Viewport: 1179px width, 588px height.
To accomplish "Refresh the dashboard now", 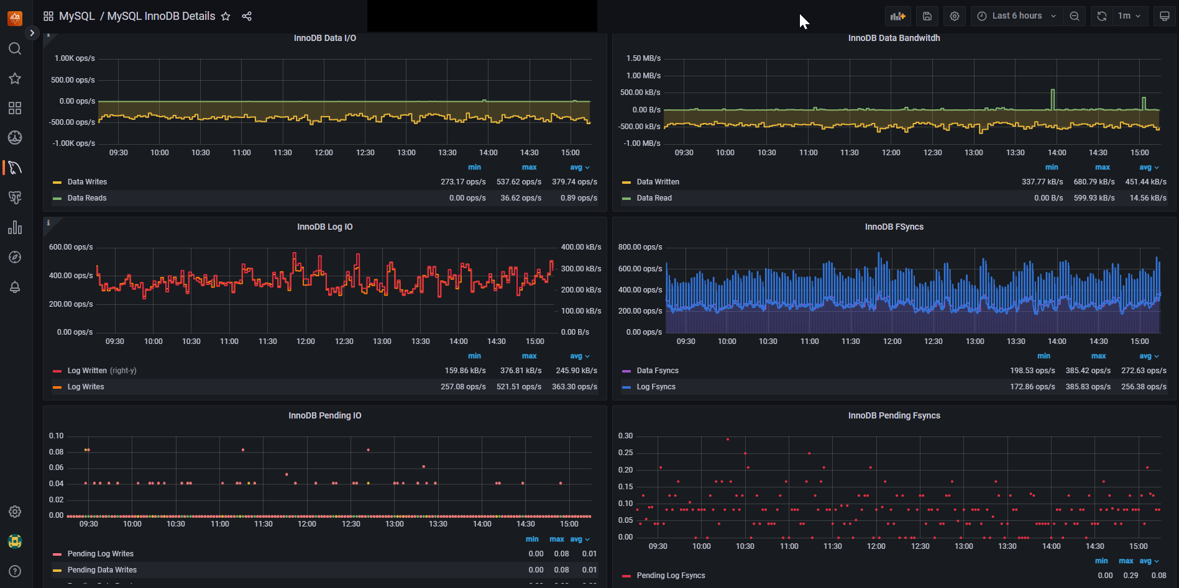I will click(x=1102, y=16).
